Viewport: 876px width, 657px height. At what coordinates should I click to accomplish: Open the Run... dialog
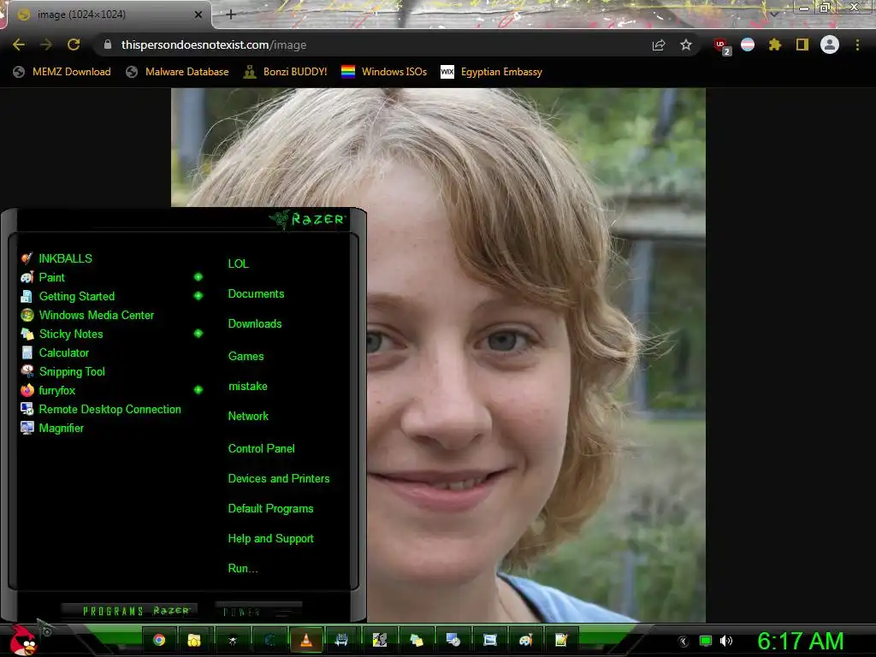click(243, 569)
